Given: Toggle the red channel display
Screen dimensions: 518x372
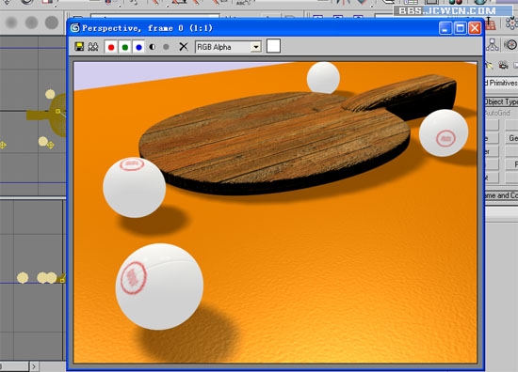Looking at the screenshot, I should click(x=111, y=47).
